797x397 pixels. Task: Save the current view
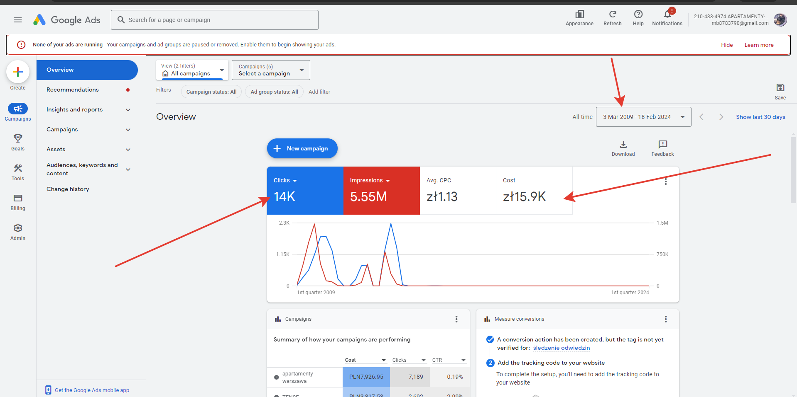pos(780,92)
